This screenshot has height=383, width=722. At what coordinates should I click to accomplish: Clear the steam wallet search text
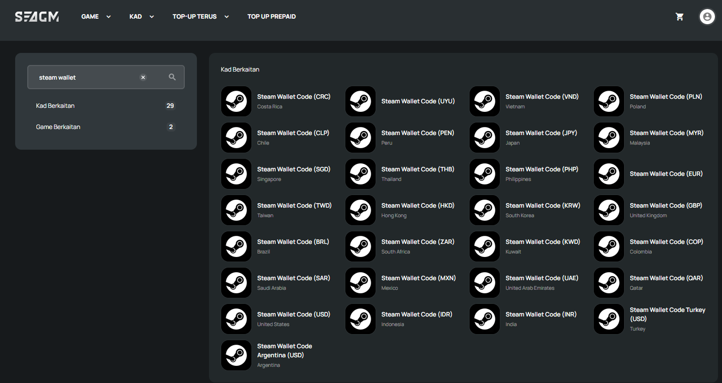tap(143, 77)
